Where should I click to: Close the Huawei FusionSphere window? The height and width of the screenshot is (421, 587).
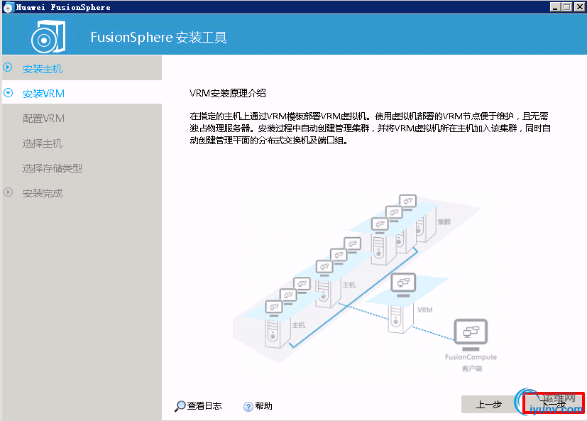tap(580, 6)
